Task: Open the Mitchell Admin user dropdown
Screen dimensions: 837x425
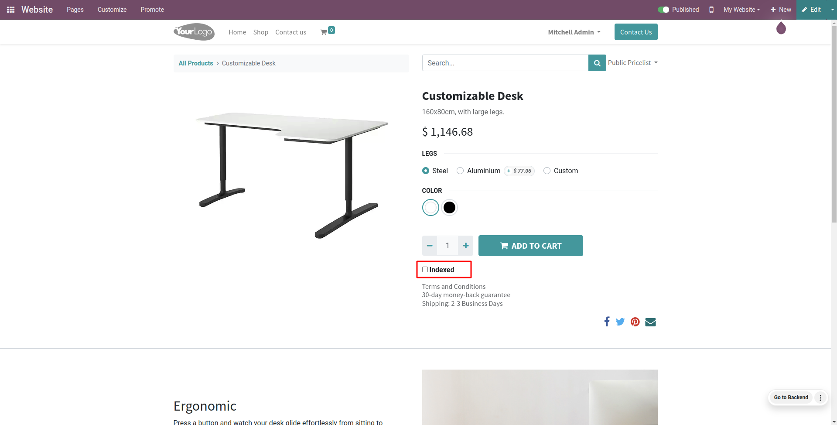Action: tap(574, 32)
